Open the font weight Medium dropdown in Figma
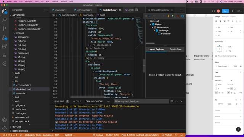244x137 pixels. tap(218, 81)
